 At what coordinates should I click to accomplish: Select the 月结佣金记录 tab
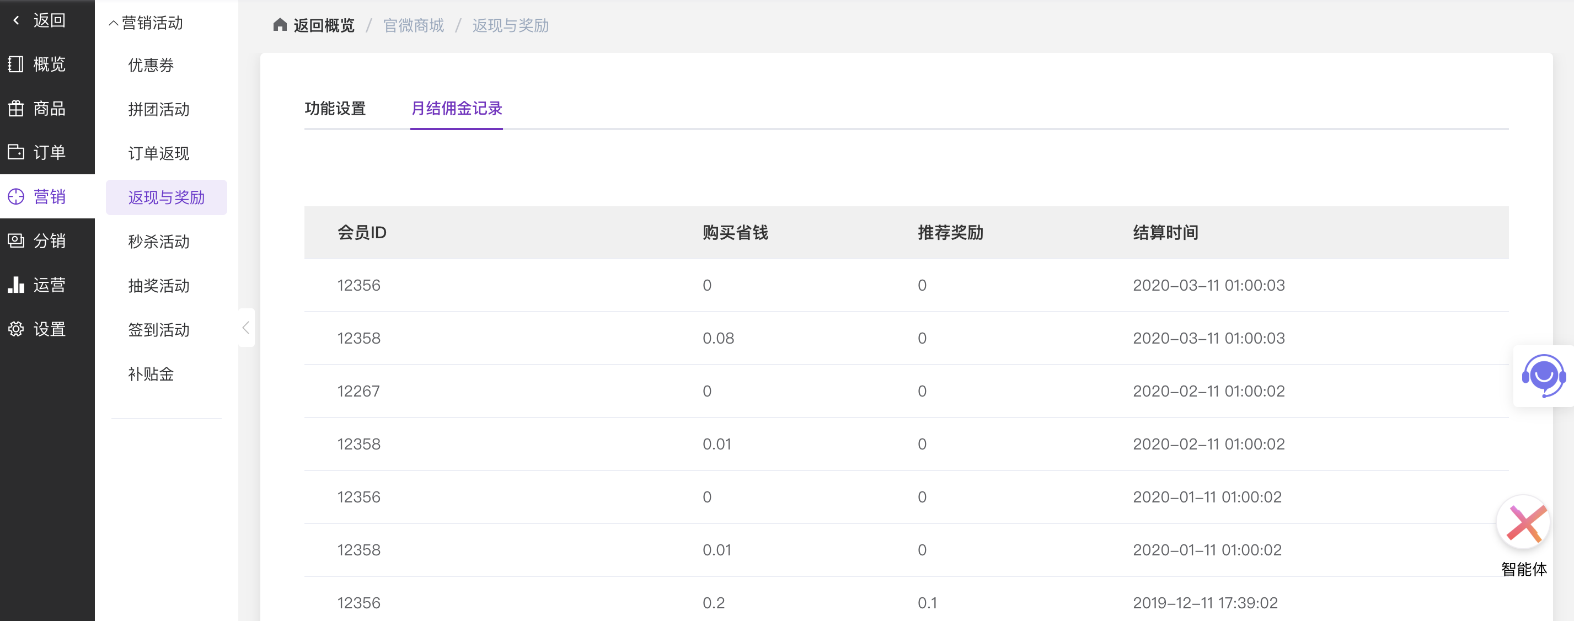tap(457, 108)
